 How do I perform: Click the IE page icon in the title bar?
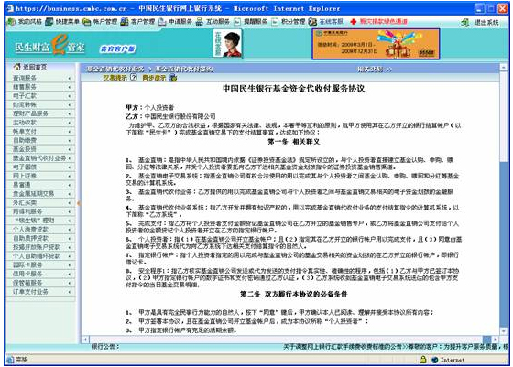10,8
